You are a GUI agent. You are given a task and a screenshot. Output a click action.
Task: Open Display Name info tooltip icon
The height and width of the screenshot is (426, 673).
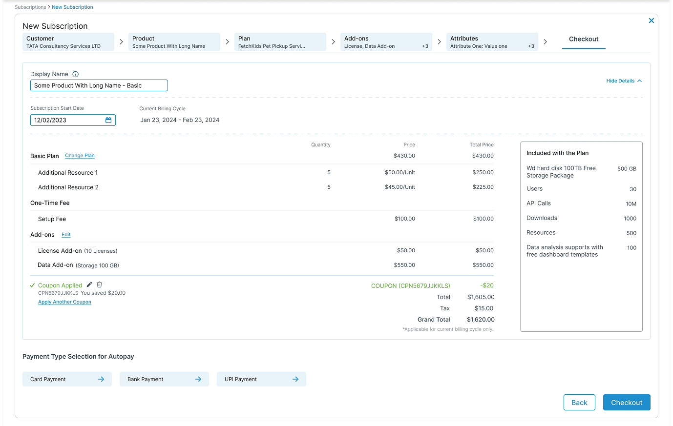[75, 74]
